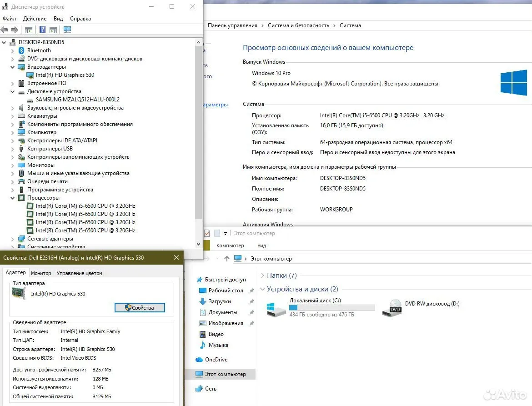This screenshot has height=406, width=532.
Task: Click the Help question-mark toolbar icon
Action: pos(42,30)
